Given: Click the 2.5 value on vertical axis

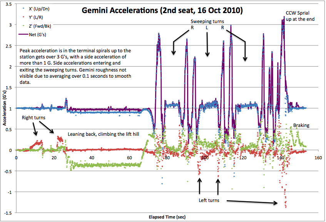Looking at the screenshot, I should [x=9, y=46].
